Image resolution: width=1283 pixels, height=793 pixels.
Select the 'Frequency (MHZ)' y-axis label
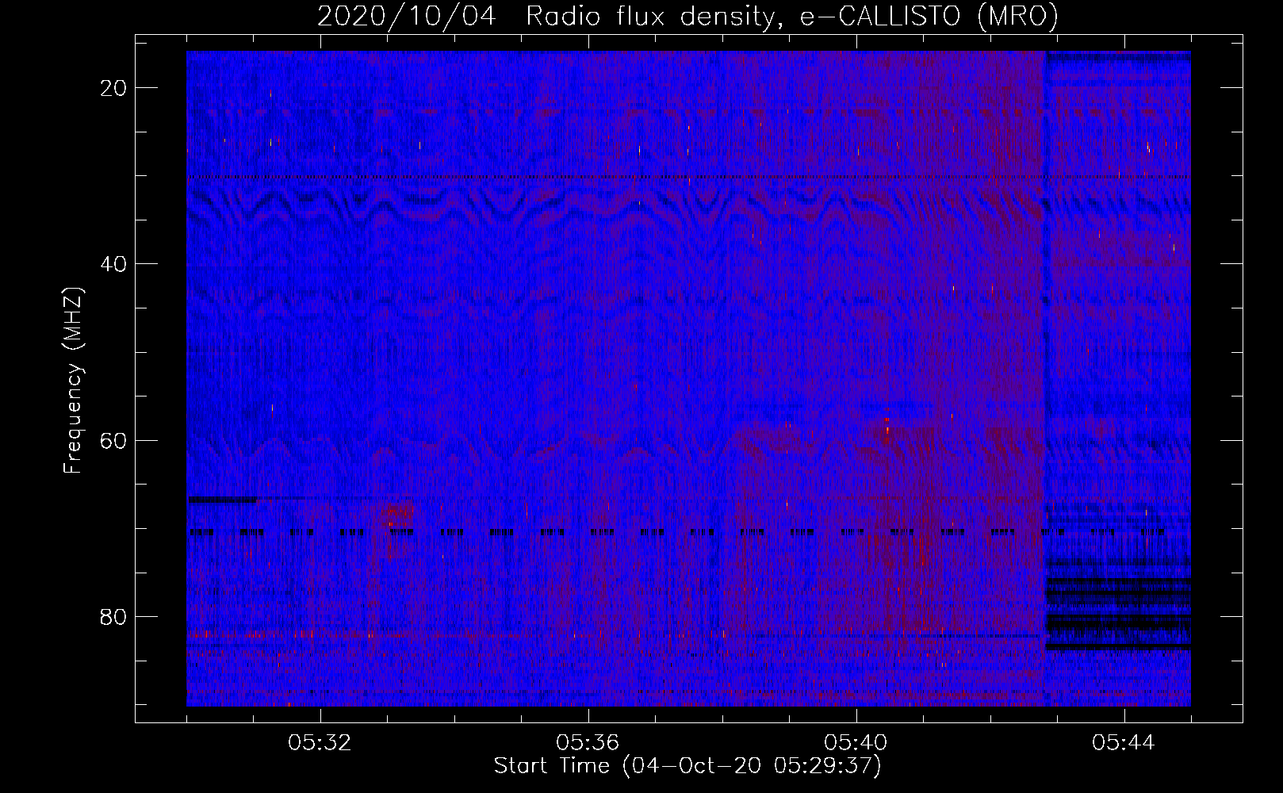(x=73, y=381)
